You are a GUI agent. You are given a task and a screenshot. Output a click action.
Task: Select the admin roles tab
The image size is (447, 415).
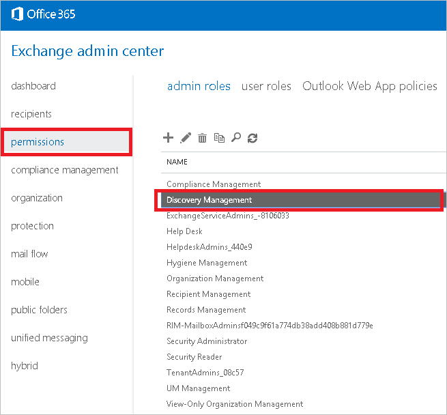point(199,86)
